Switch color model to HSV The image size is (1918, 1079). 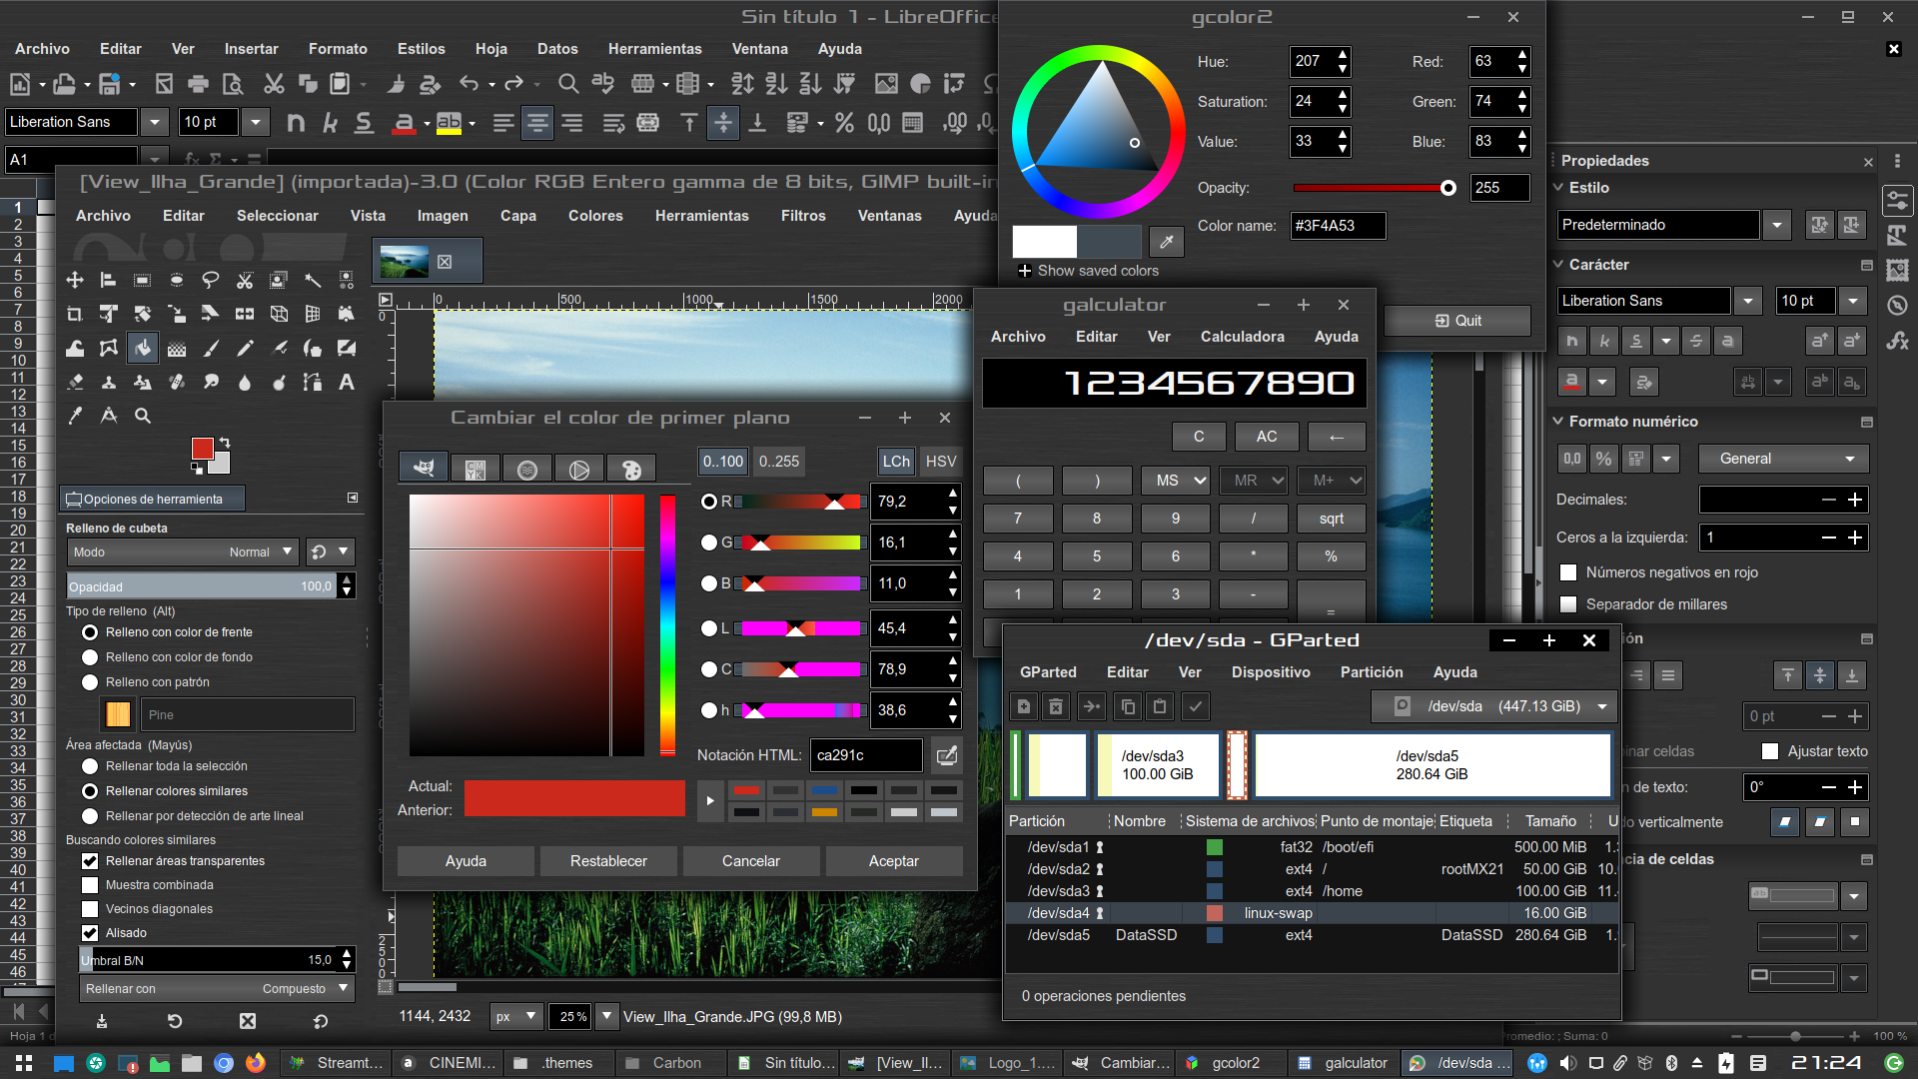[941, 462]
